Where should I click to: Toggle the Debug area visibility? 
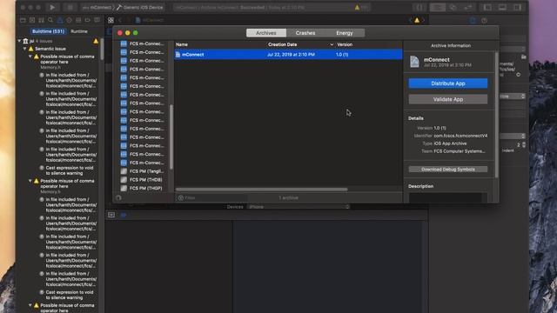pyautogui.click(x=502, y=7)
